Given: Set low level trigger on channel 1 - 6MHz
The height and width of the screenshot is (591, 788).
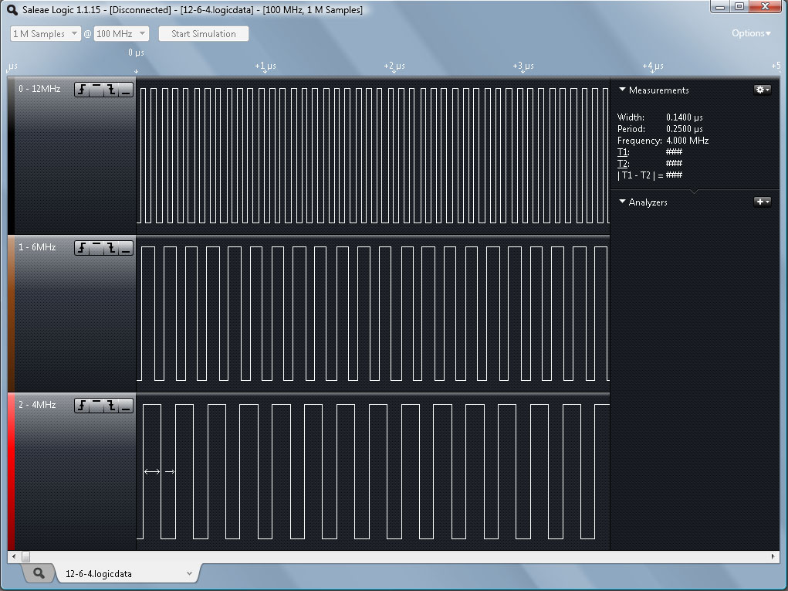Looking at the screenshot, I should click(x=126, y=248).
